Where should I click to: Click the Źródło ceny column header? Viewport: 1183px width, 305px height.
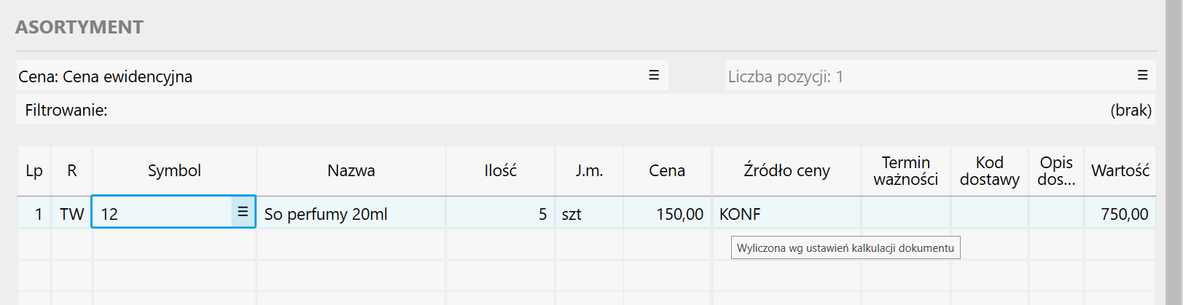click(786, 171)
